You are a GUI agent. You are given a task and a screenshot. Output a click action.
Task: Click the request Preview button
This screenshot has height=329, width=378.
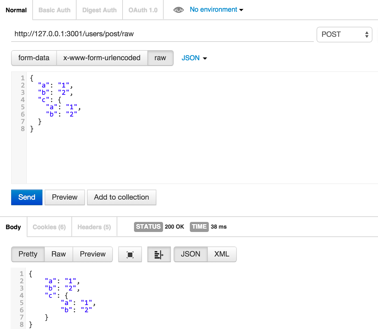tap(65, 197)
